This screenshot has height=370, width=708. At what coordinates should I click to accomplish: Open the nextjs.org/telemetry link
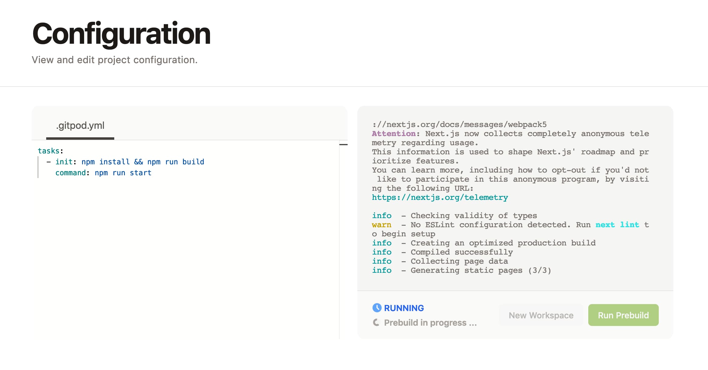440,197
